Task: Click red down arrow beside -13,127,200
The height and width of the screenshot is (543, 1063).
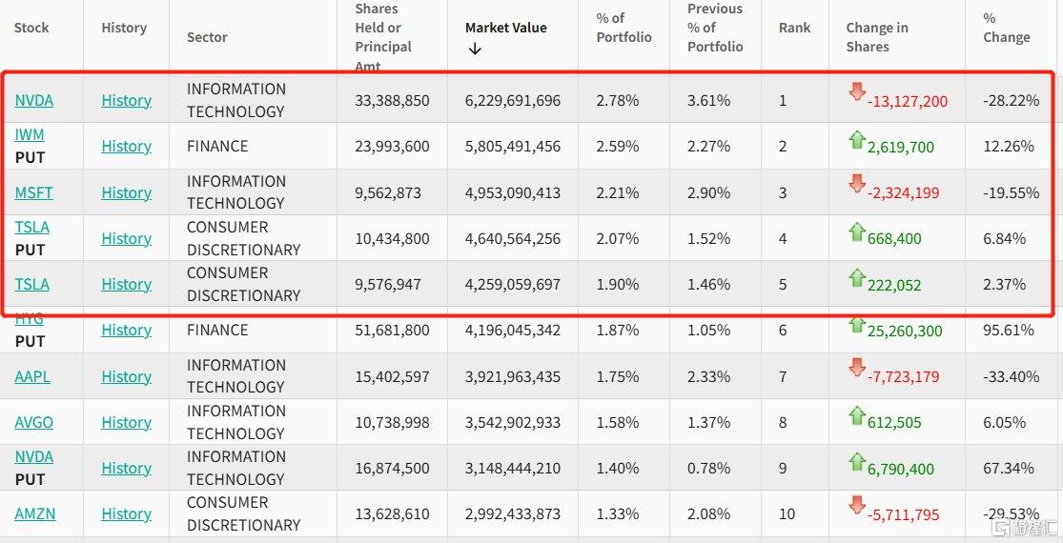Action: pyautogui.click(x=856, y=92)
